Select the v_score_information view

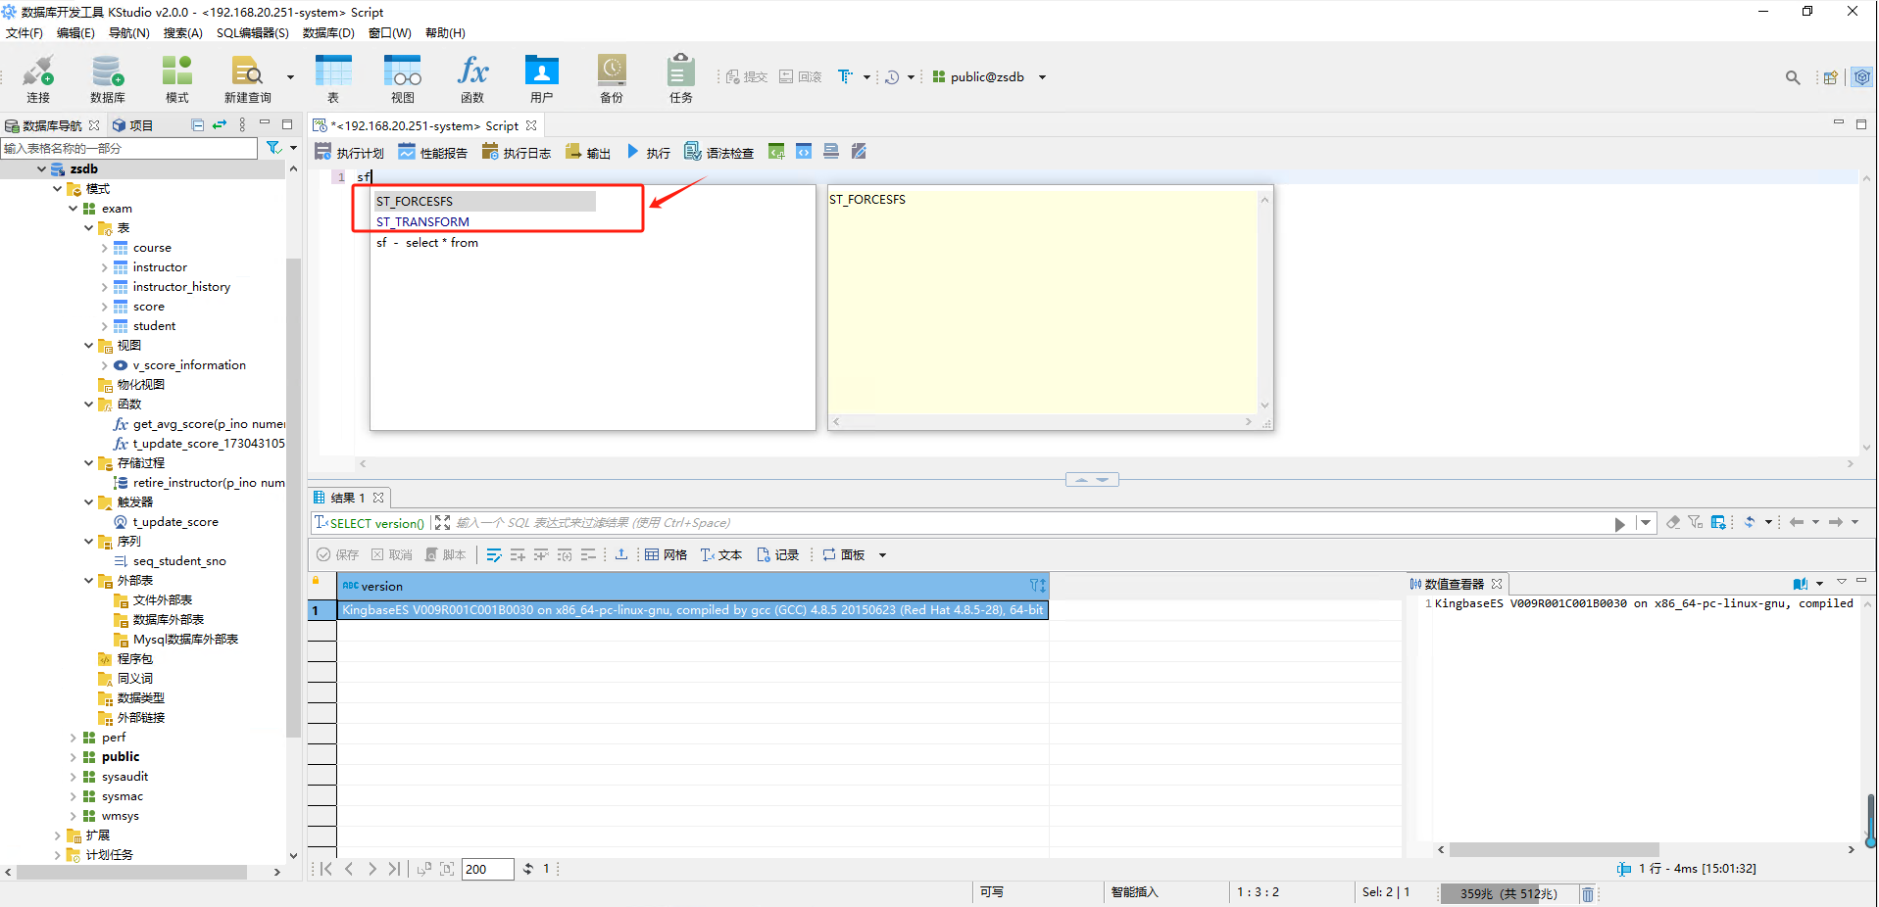pos(189,365)
